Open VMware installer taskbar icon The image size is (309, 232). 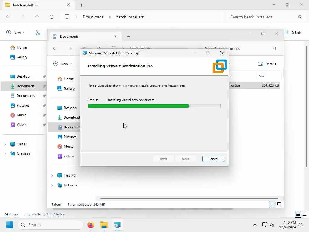[117, 225]
